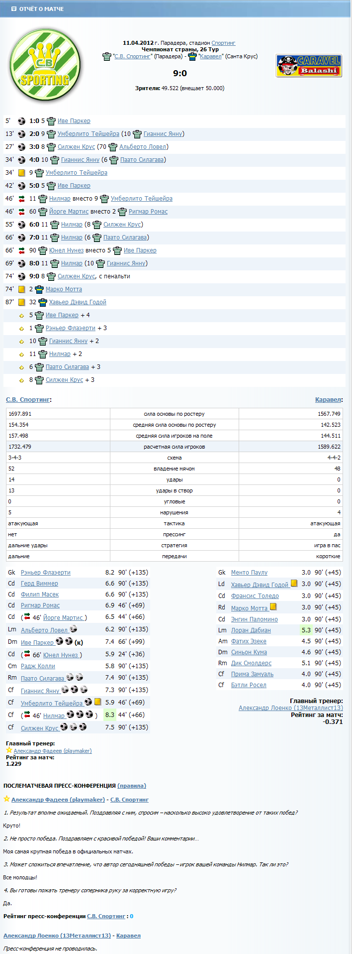The image size is (352, 954).
Task: Open the Каравел link above the statistics table
Action: [328, 400]
